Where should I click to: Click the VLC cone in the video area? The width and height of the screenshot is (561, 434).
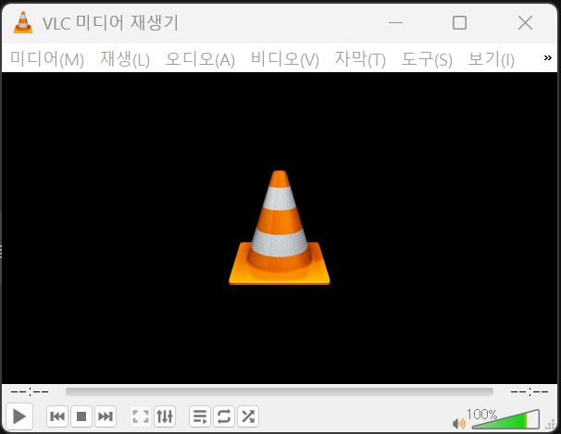click(x=279, y=228)
